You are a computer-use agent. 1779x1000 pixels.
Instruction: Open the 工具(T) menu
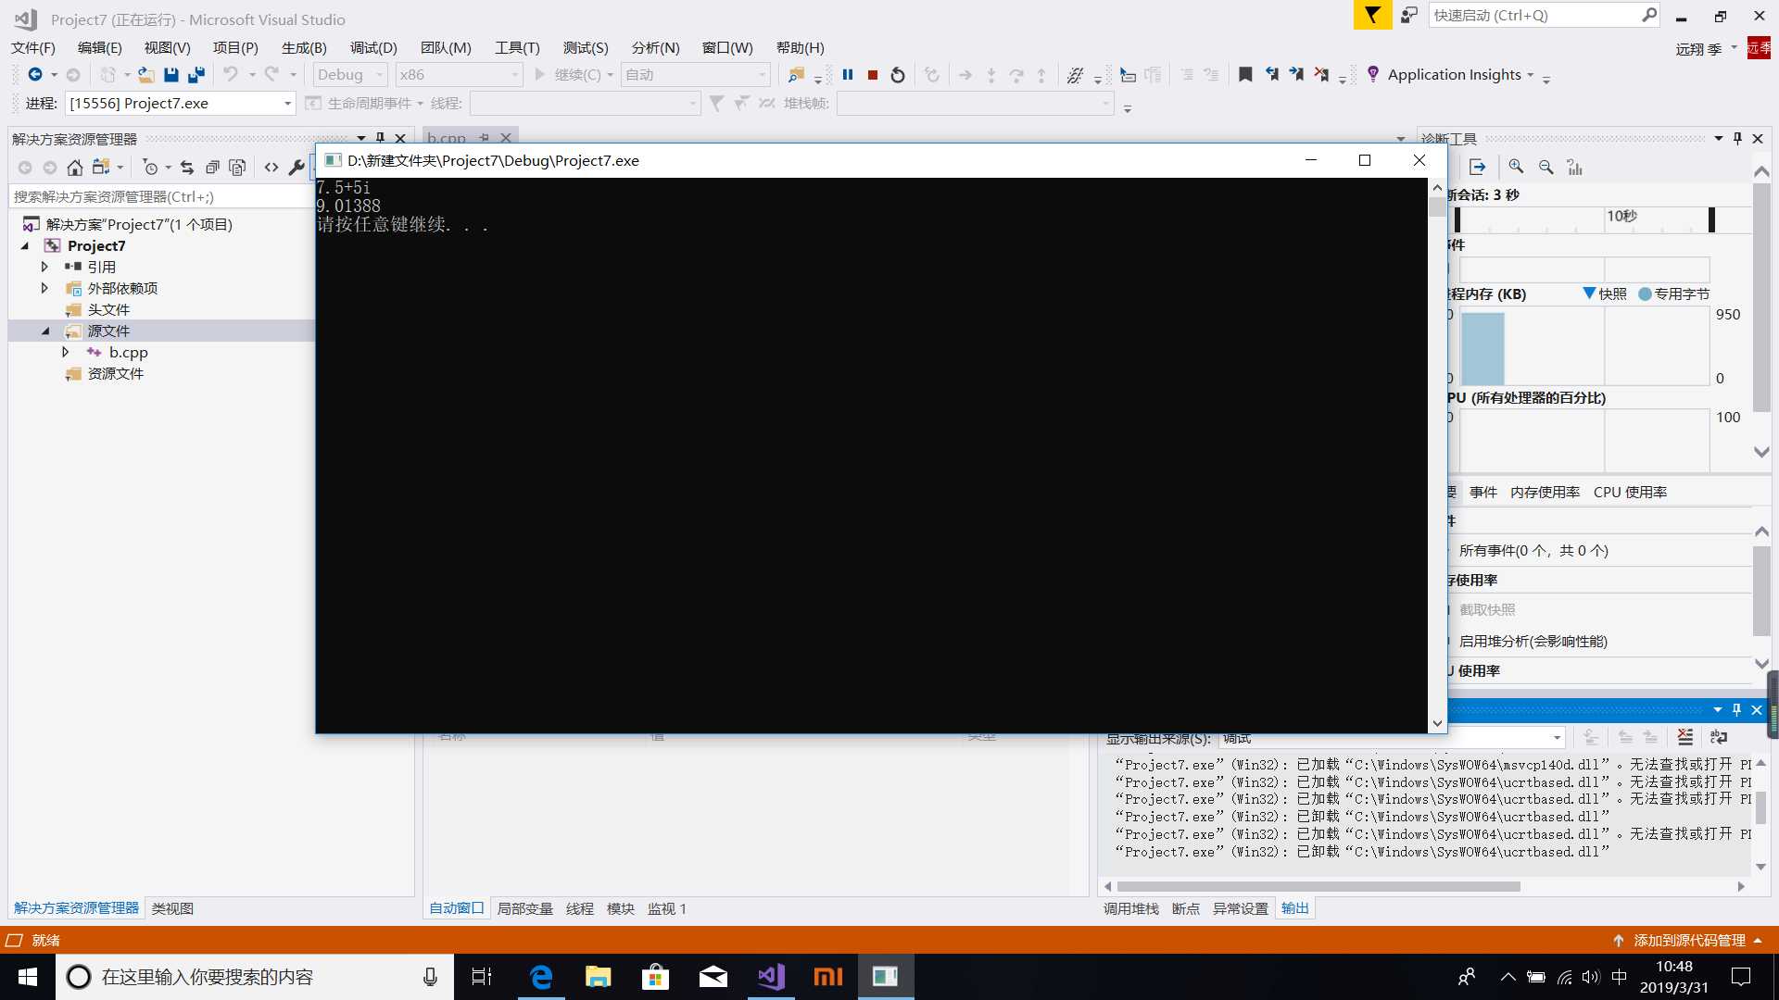tap(517, 47)
